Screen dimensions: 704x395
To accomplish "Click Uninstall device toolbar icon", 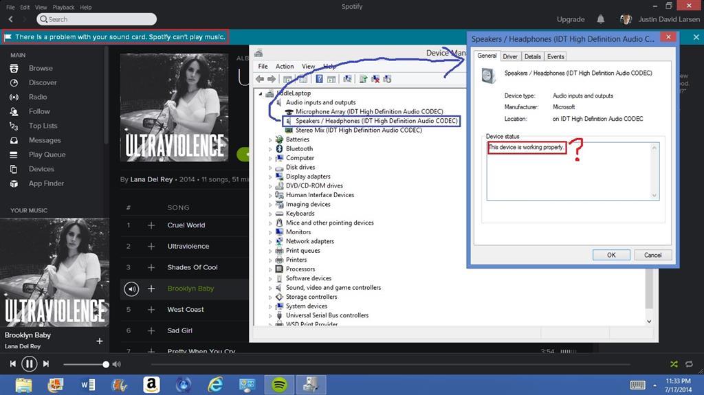I will click(375, 79).
